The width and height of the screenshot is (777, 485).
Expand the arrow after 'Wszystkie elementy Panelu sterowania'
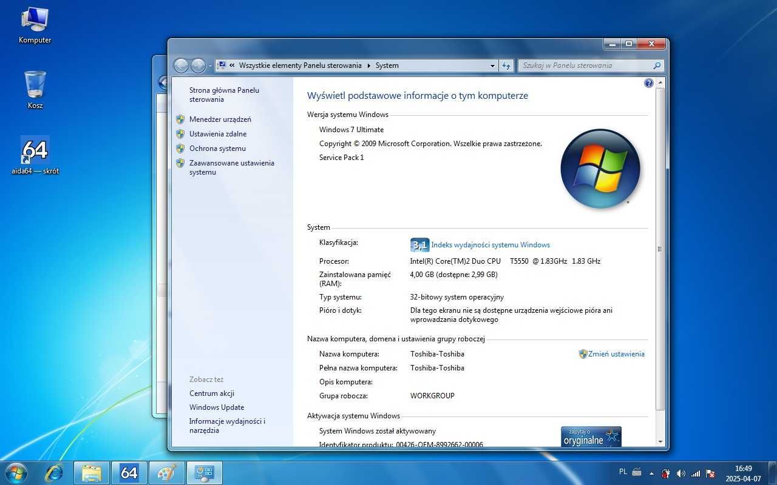coord(368,65)
